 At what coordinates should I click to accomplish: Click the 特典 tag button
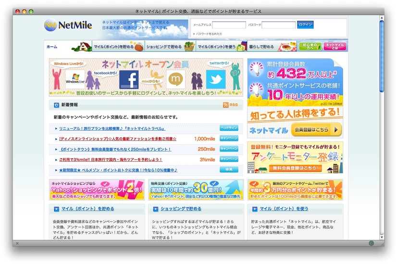(x=229, y=169)
